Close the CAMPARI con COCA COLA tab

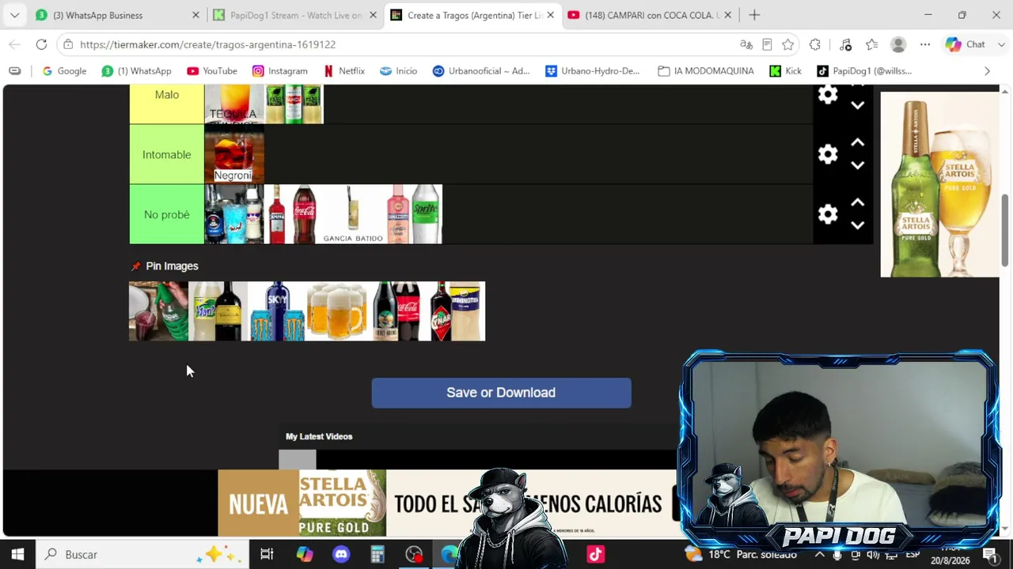727,15
